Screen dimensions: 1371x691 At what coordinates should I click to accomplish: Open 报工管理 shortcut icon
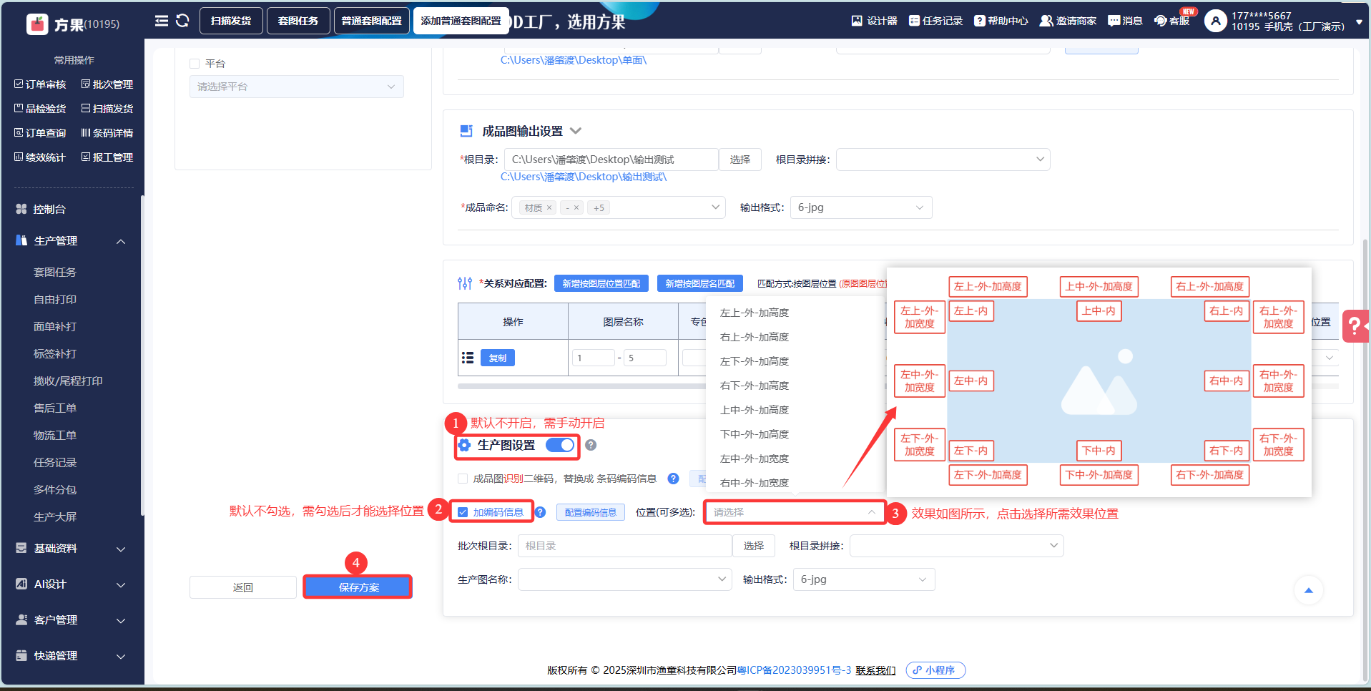coord(86,157)
